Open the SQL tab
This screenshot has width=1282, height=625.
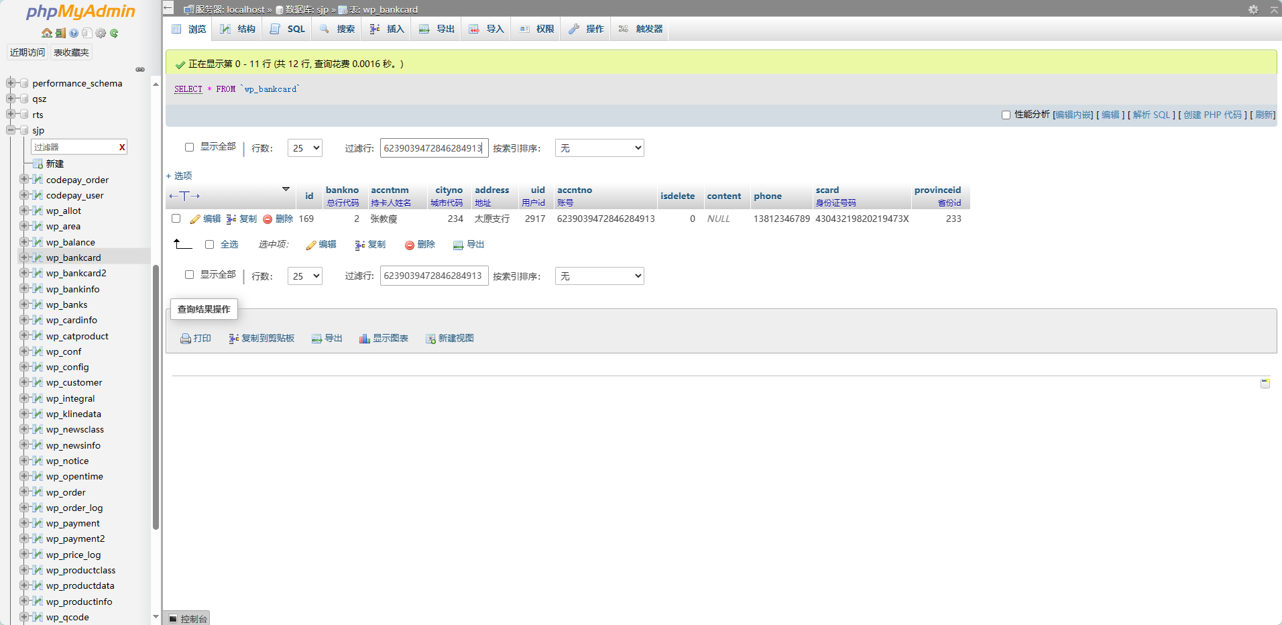click(288, 29)
